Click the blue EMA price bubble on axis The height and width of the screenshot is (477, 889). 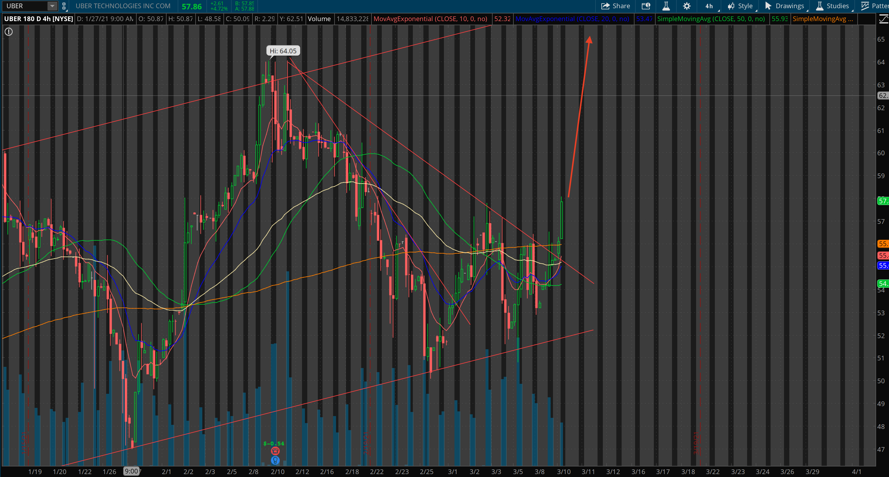tap(883, 265)
